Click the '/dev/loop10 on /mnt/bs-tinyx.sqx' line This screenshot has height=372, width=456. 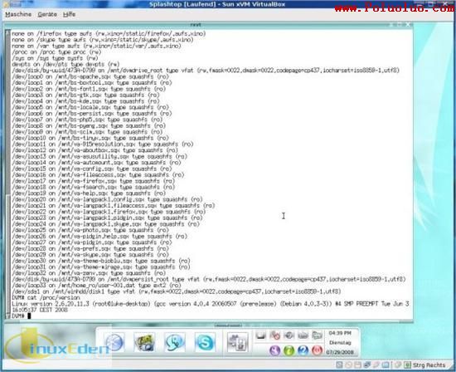(90, 138)
